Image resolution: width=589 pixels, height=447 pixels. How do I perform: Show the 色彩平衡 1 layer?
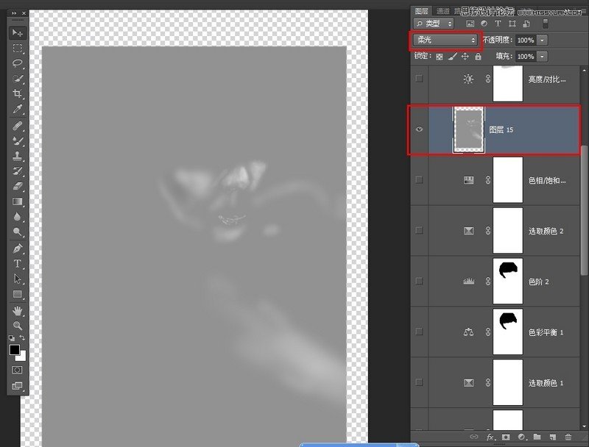pyautogui.click(x=419, y=332)
